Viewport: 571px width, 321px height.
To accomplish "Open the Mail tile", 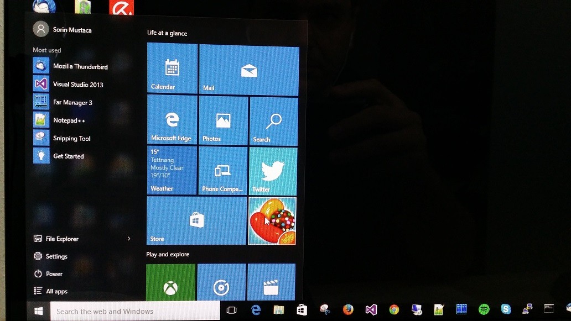I will pos(249,71).
